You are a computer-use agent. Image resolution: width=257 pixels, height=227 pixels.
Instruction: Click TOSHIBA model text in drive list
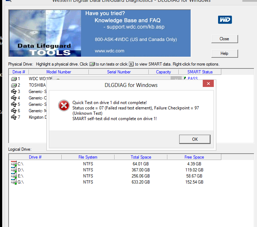point(37,85)
